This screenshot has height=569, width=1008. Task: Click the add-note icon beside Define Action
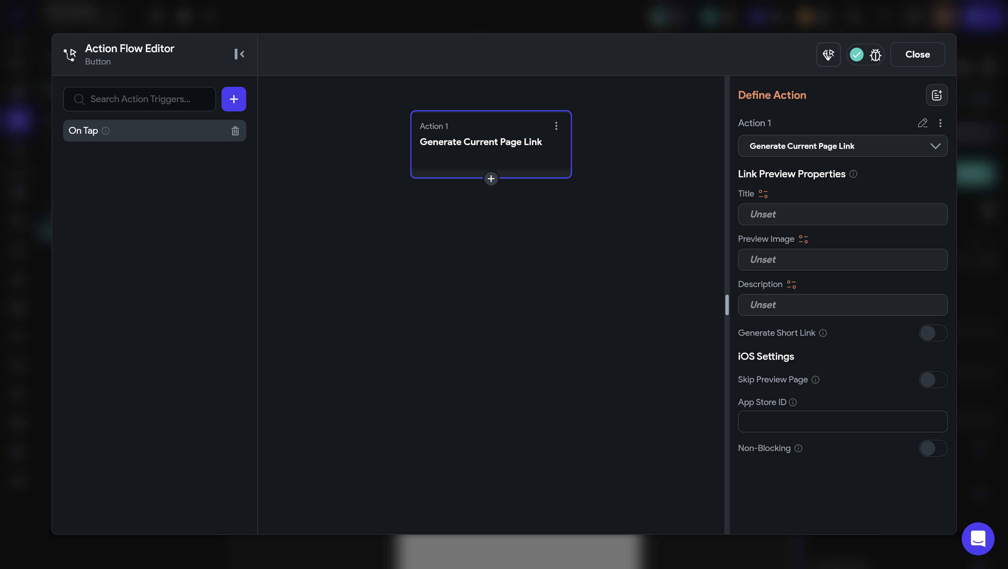click(x=936, y=95)
